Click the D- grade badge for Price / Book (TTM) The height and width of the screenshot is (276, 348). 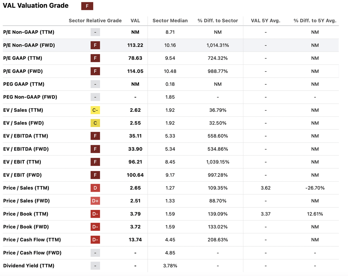tap(95, 214)
